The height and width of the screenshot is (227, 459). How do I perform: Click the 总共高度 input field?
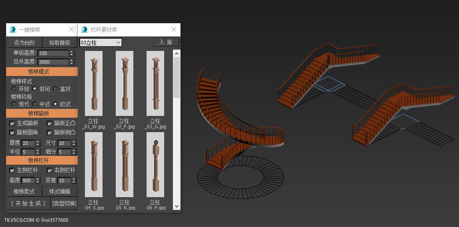pyautogui.click(x=53, y=62)
